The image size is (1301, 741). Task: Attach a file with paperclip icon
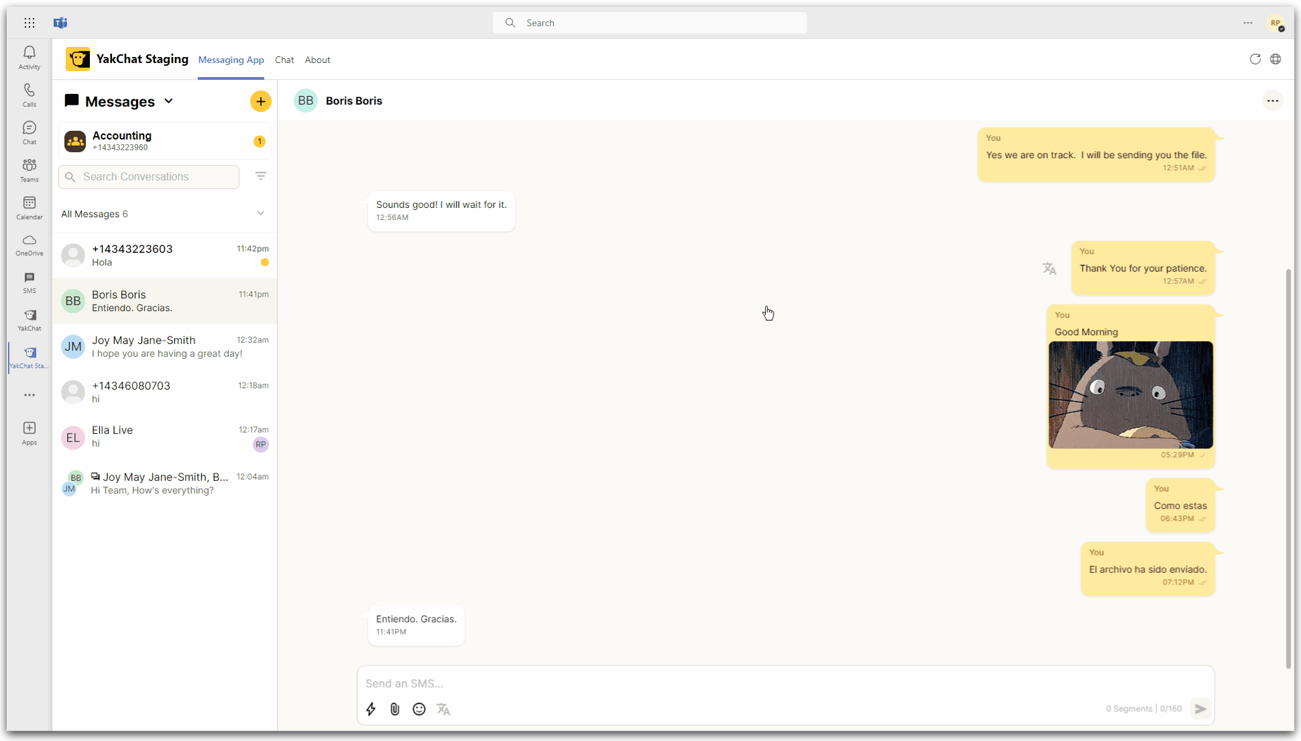[x=395, y=709]
